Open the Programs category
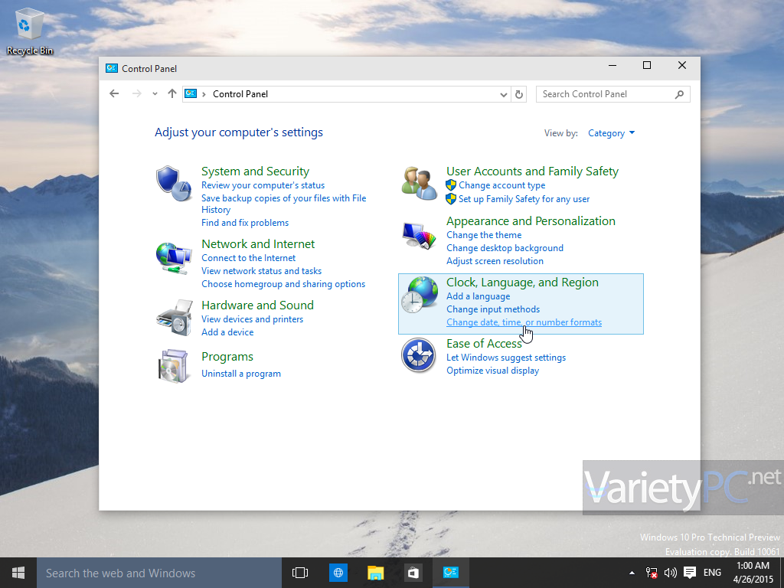Viewport: 784px width, 588px height. click(x=227, y=357)
